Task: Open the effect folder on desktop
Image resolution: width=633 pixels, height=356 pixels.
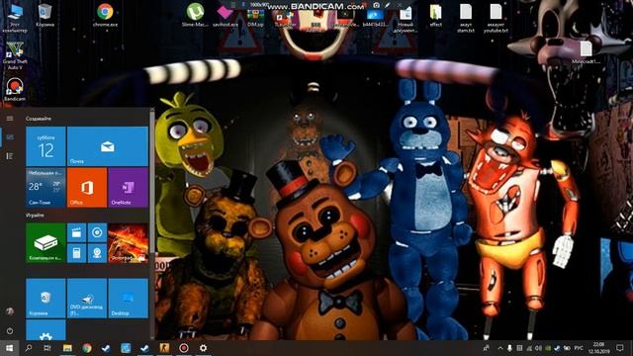Action: click(x=435, y=16)
